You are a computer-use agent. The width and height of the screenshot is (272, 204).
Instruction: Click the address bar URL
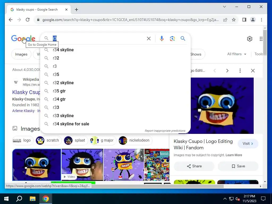coord(130,20)
